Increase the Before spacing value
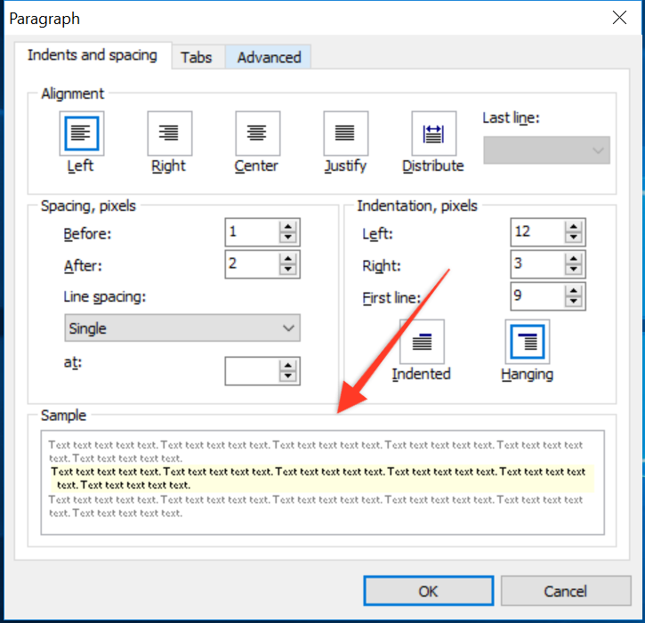The height and width of the screenshot is (623, 645). 288,227
